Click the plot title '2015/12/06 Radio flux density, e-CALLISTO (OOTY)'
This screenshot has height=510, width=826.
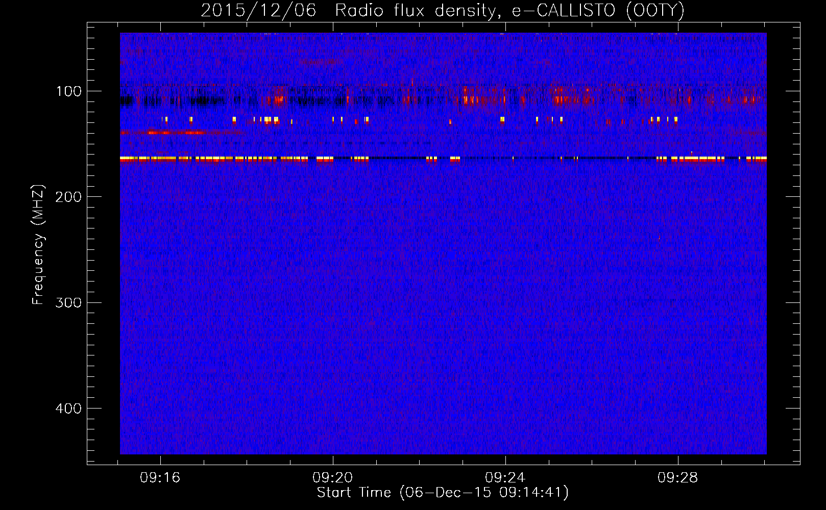coord(443,10)
